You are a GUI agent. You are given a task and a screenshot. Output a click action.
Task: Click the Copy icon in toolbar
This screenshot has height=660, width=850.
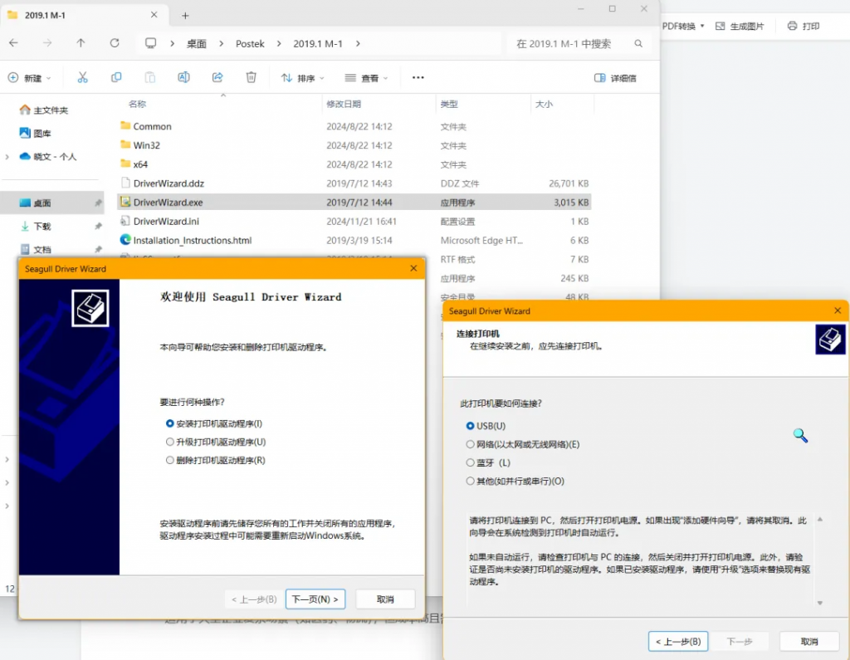116,77
